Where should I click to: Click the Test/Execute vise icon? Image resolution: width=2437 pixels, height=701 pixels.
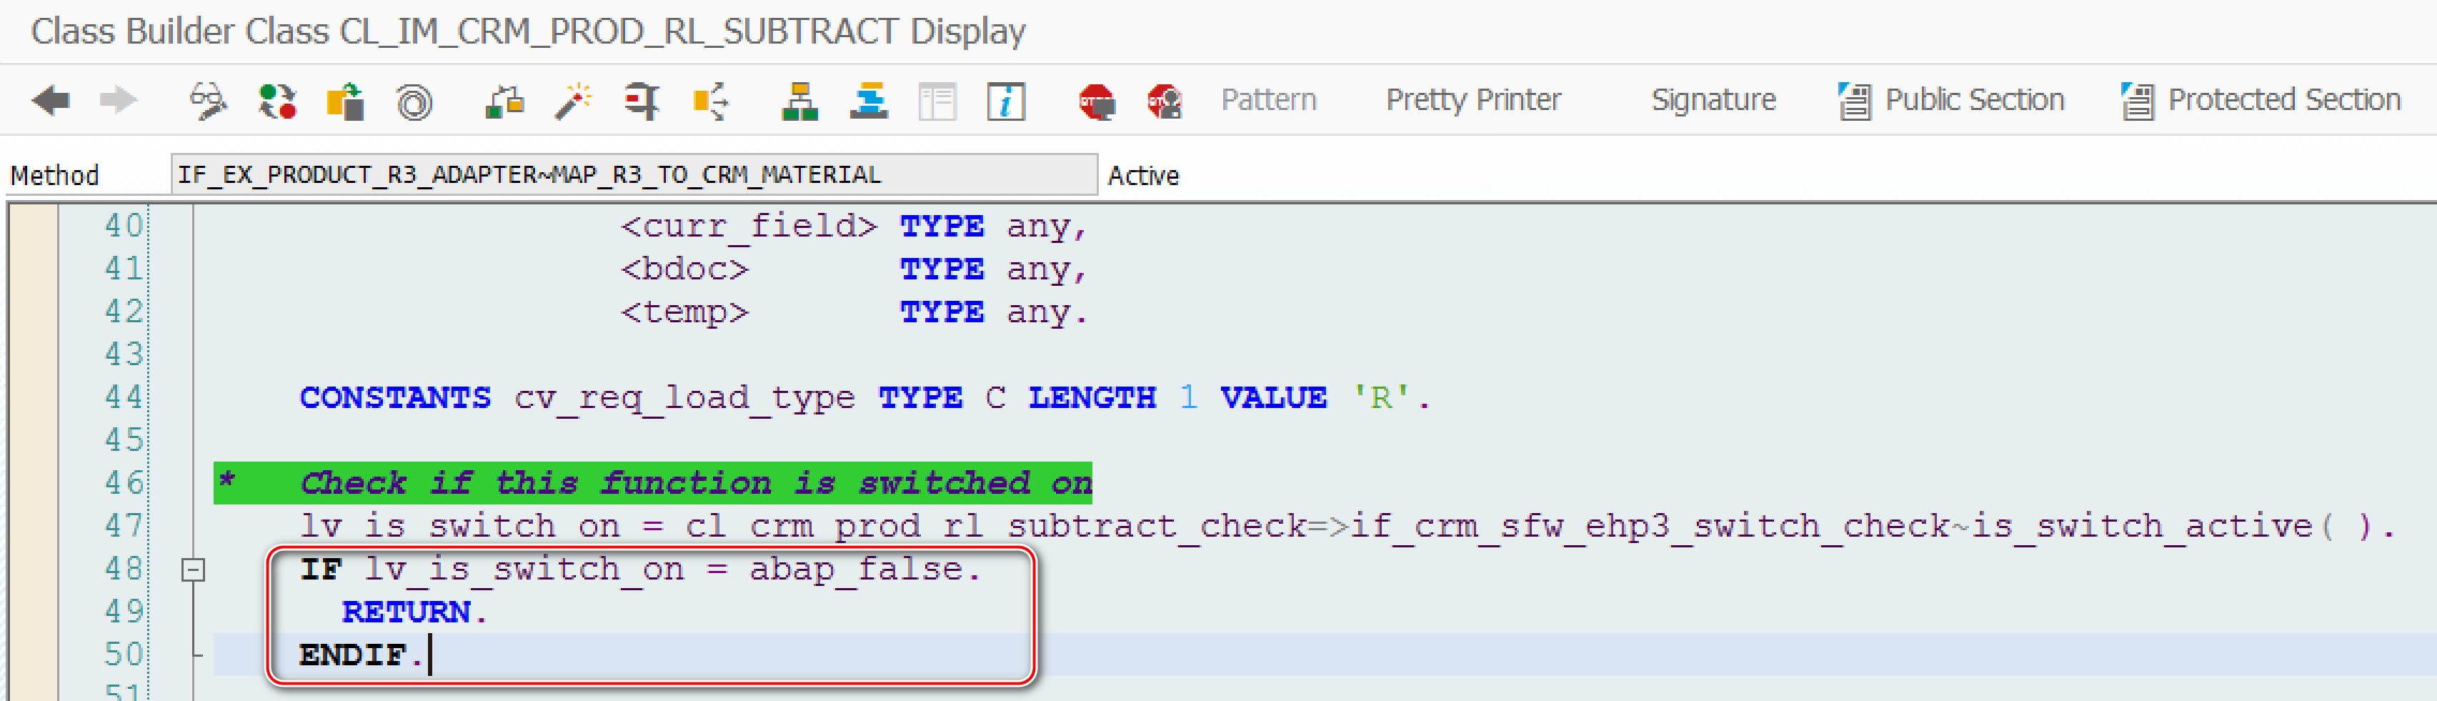point(642,100)
